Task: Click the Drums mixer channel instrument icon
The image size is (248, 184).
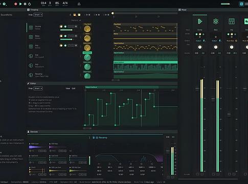Action: 200,21
